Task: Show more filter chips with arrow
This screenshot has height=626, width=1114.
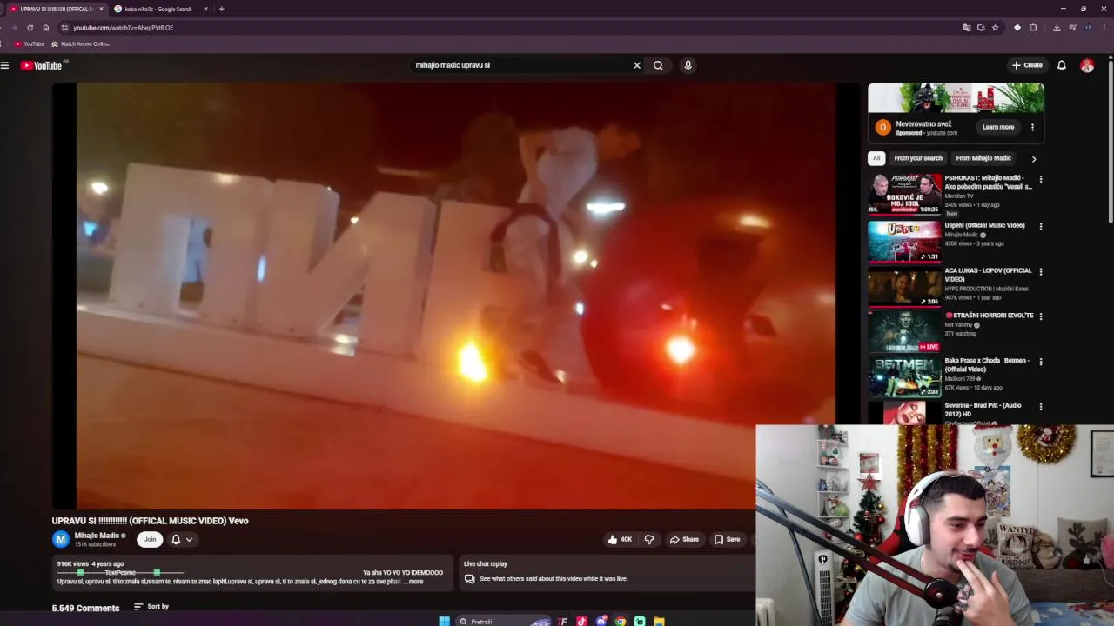Action: pyautogui.click(x=1034, y=158)
